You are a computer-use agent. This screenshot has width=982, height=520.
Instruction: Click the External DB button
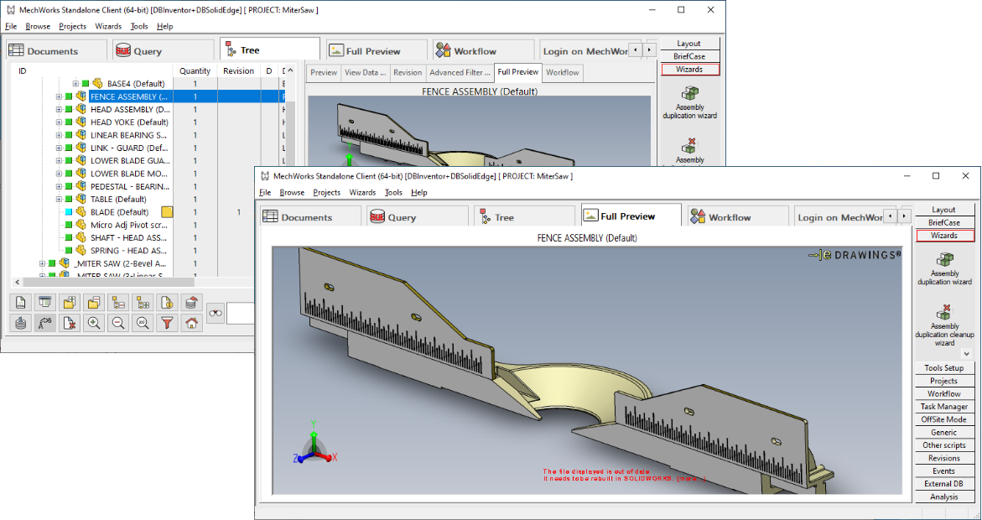945,484
